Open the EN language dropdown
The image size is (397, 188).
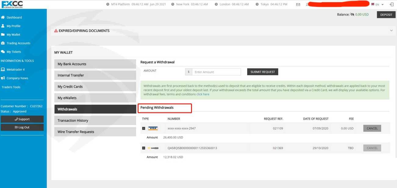377,5
